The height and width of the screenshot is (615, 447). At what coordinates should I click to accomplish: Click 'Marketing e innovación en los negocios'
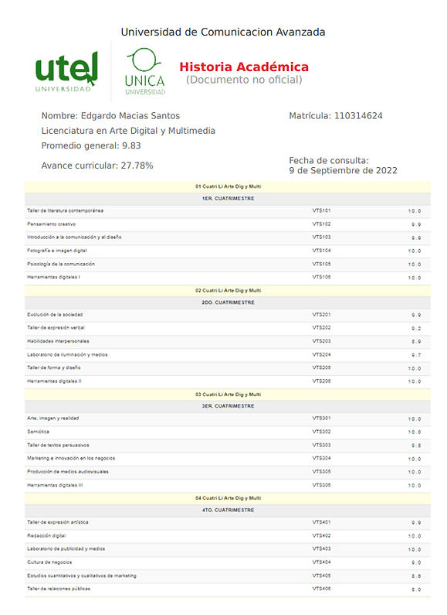71,459
